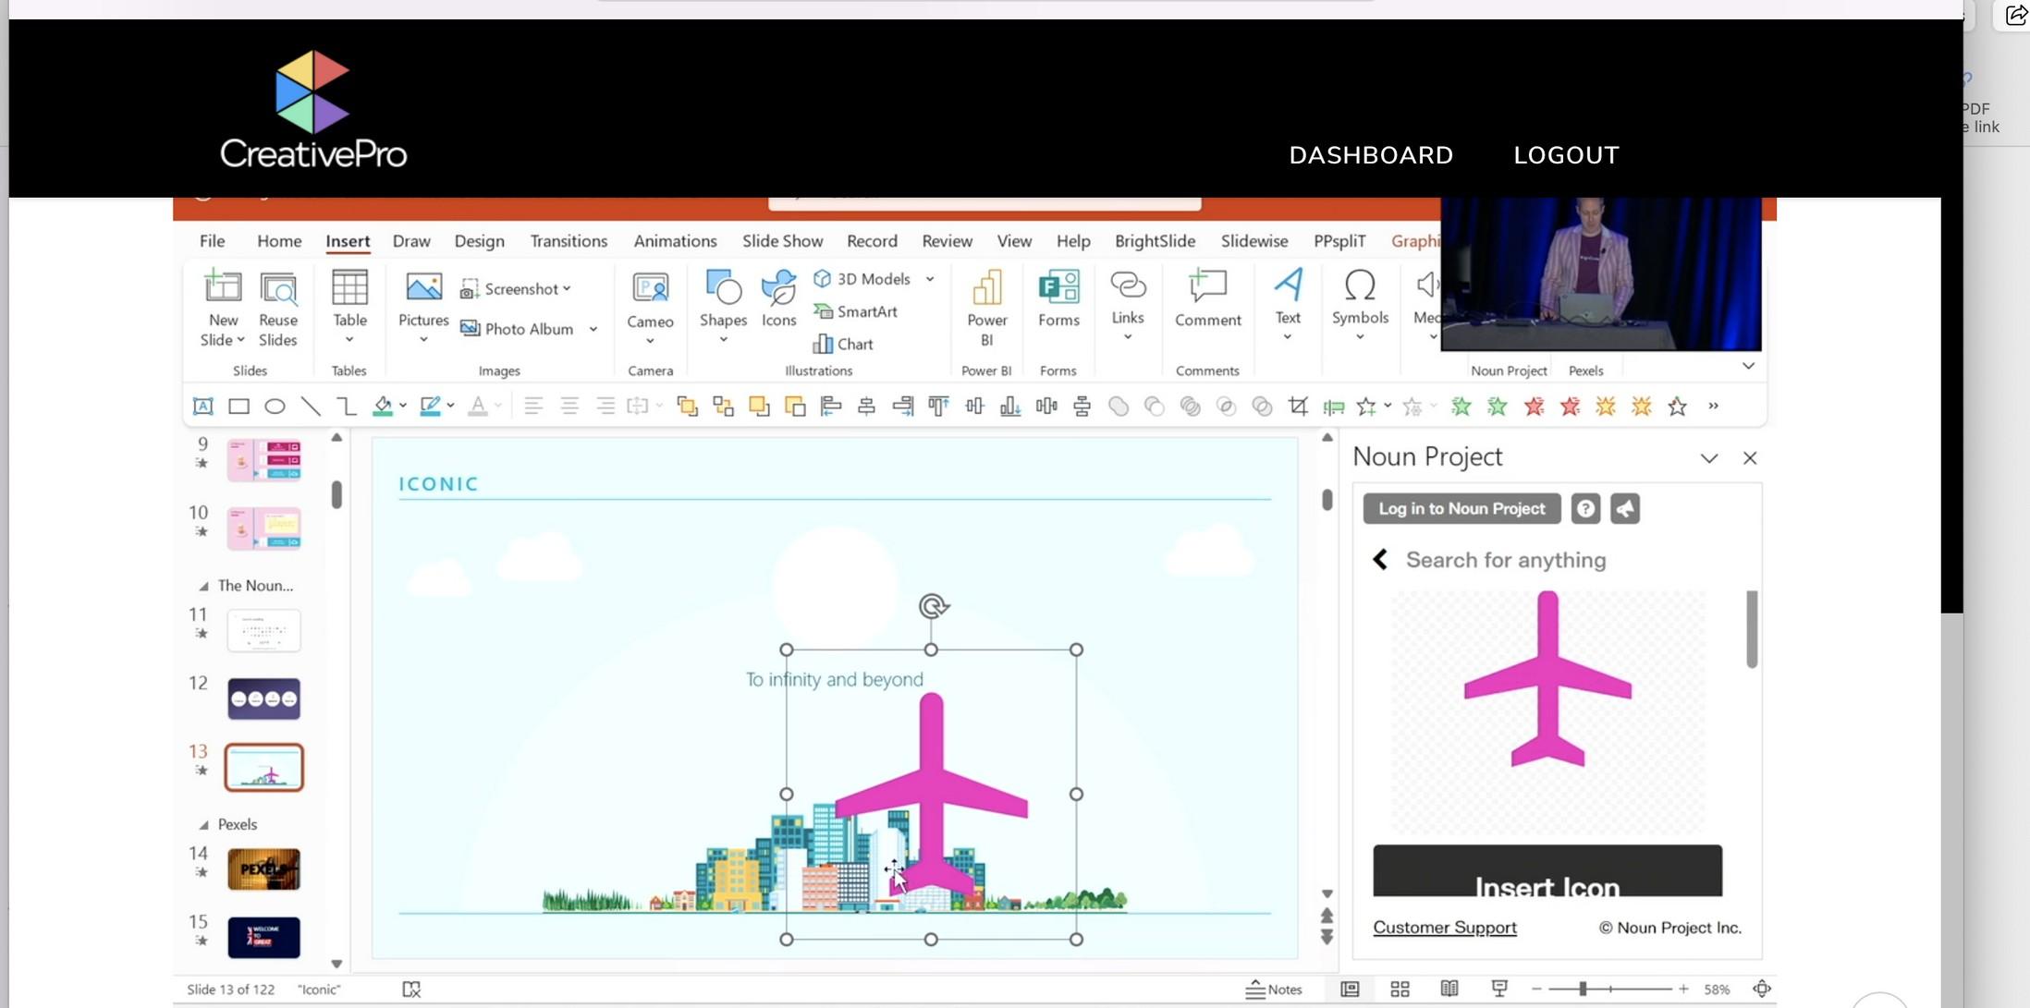Insert a Chart from the ribbon
Viewport: 2030px width, 1008px height.
[843, 344]
